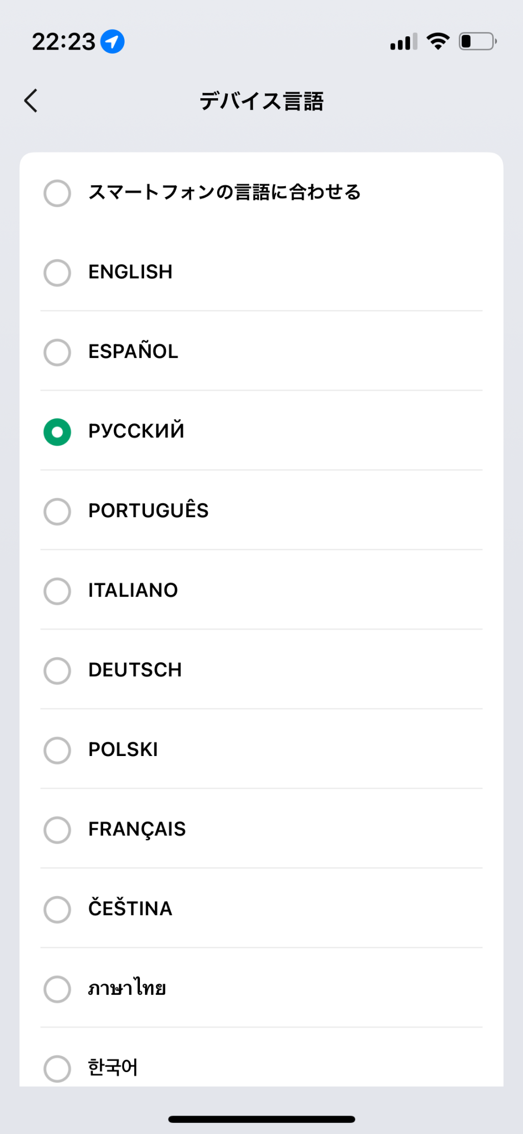523x1134 pixels.
Task: Select the POLSKI language label
Action: tap(123, 750)
